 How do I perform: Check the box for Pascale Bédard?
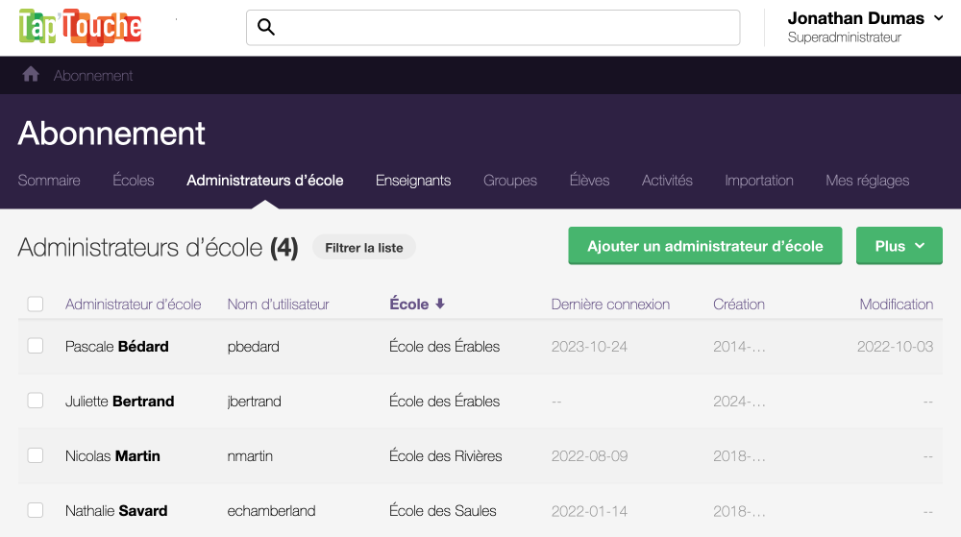click(36, 346)
